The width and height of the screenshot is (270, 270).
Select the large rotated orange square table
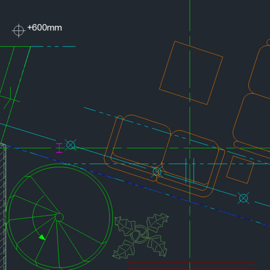click(191, 73)
